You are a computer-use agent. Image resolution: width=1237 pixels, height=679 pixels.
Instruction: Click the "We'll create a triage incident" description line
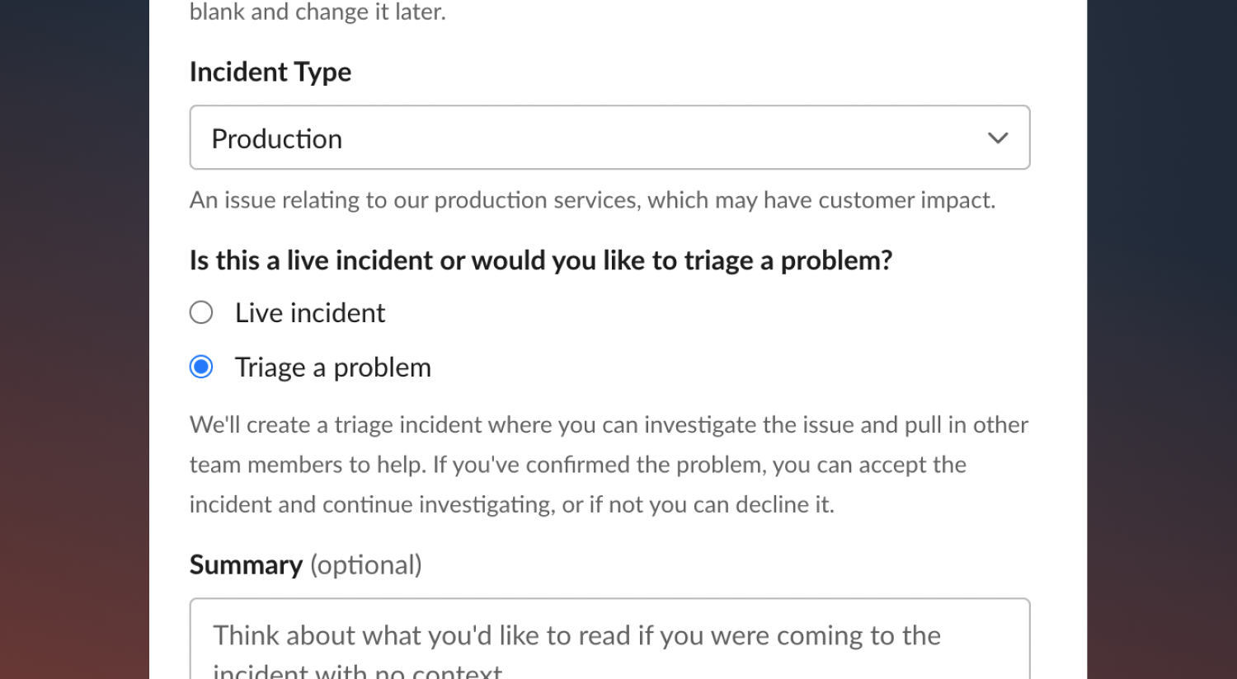click(609, 425)
